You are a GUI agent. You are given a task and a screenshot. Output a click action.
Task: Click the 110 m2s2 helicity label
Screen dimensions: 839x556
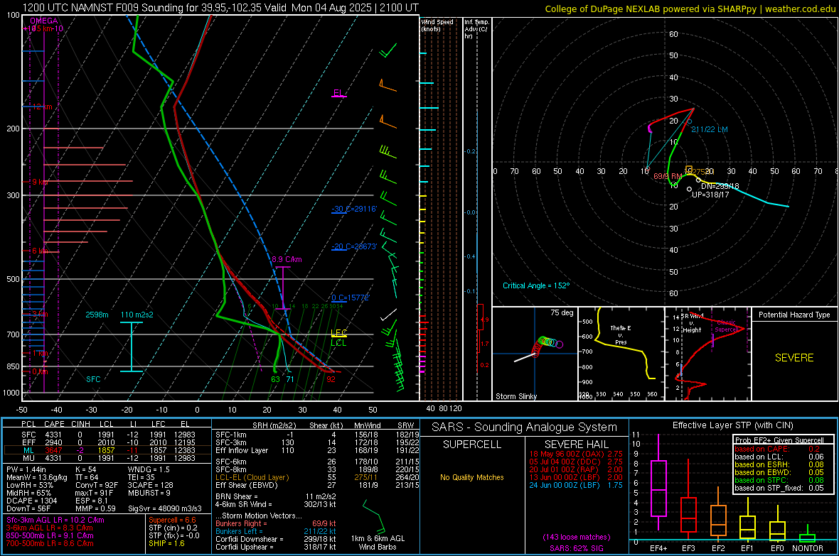click(x=137, y=315)
